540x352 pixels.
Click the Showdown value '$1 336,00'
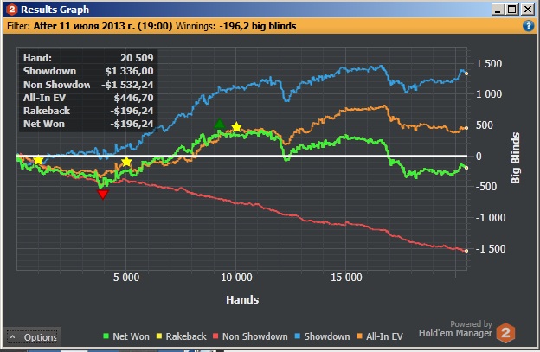pyautogui.click(x=129, y=71)
